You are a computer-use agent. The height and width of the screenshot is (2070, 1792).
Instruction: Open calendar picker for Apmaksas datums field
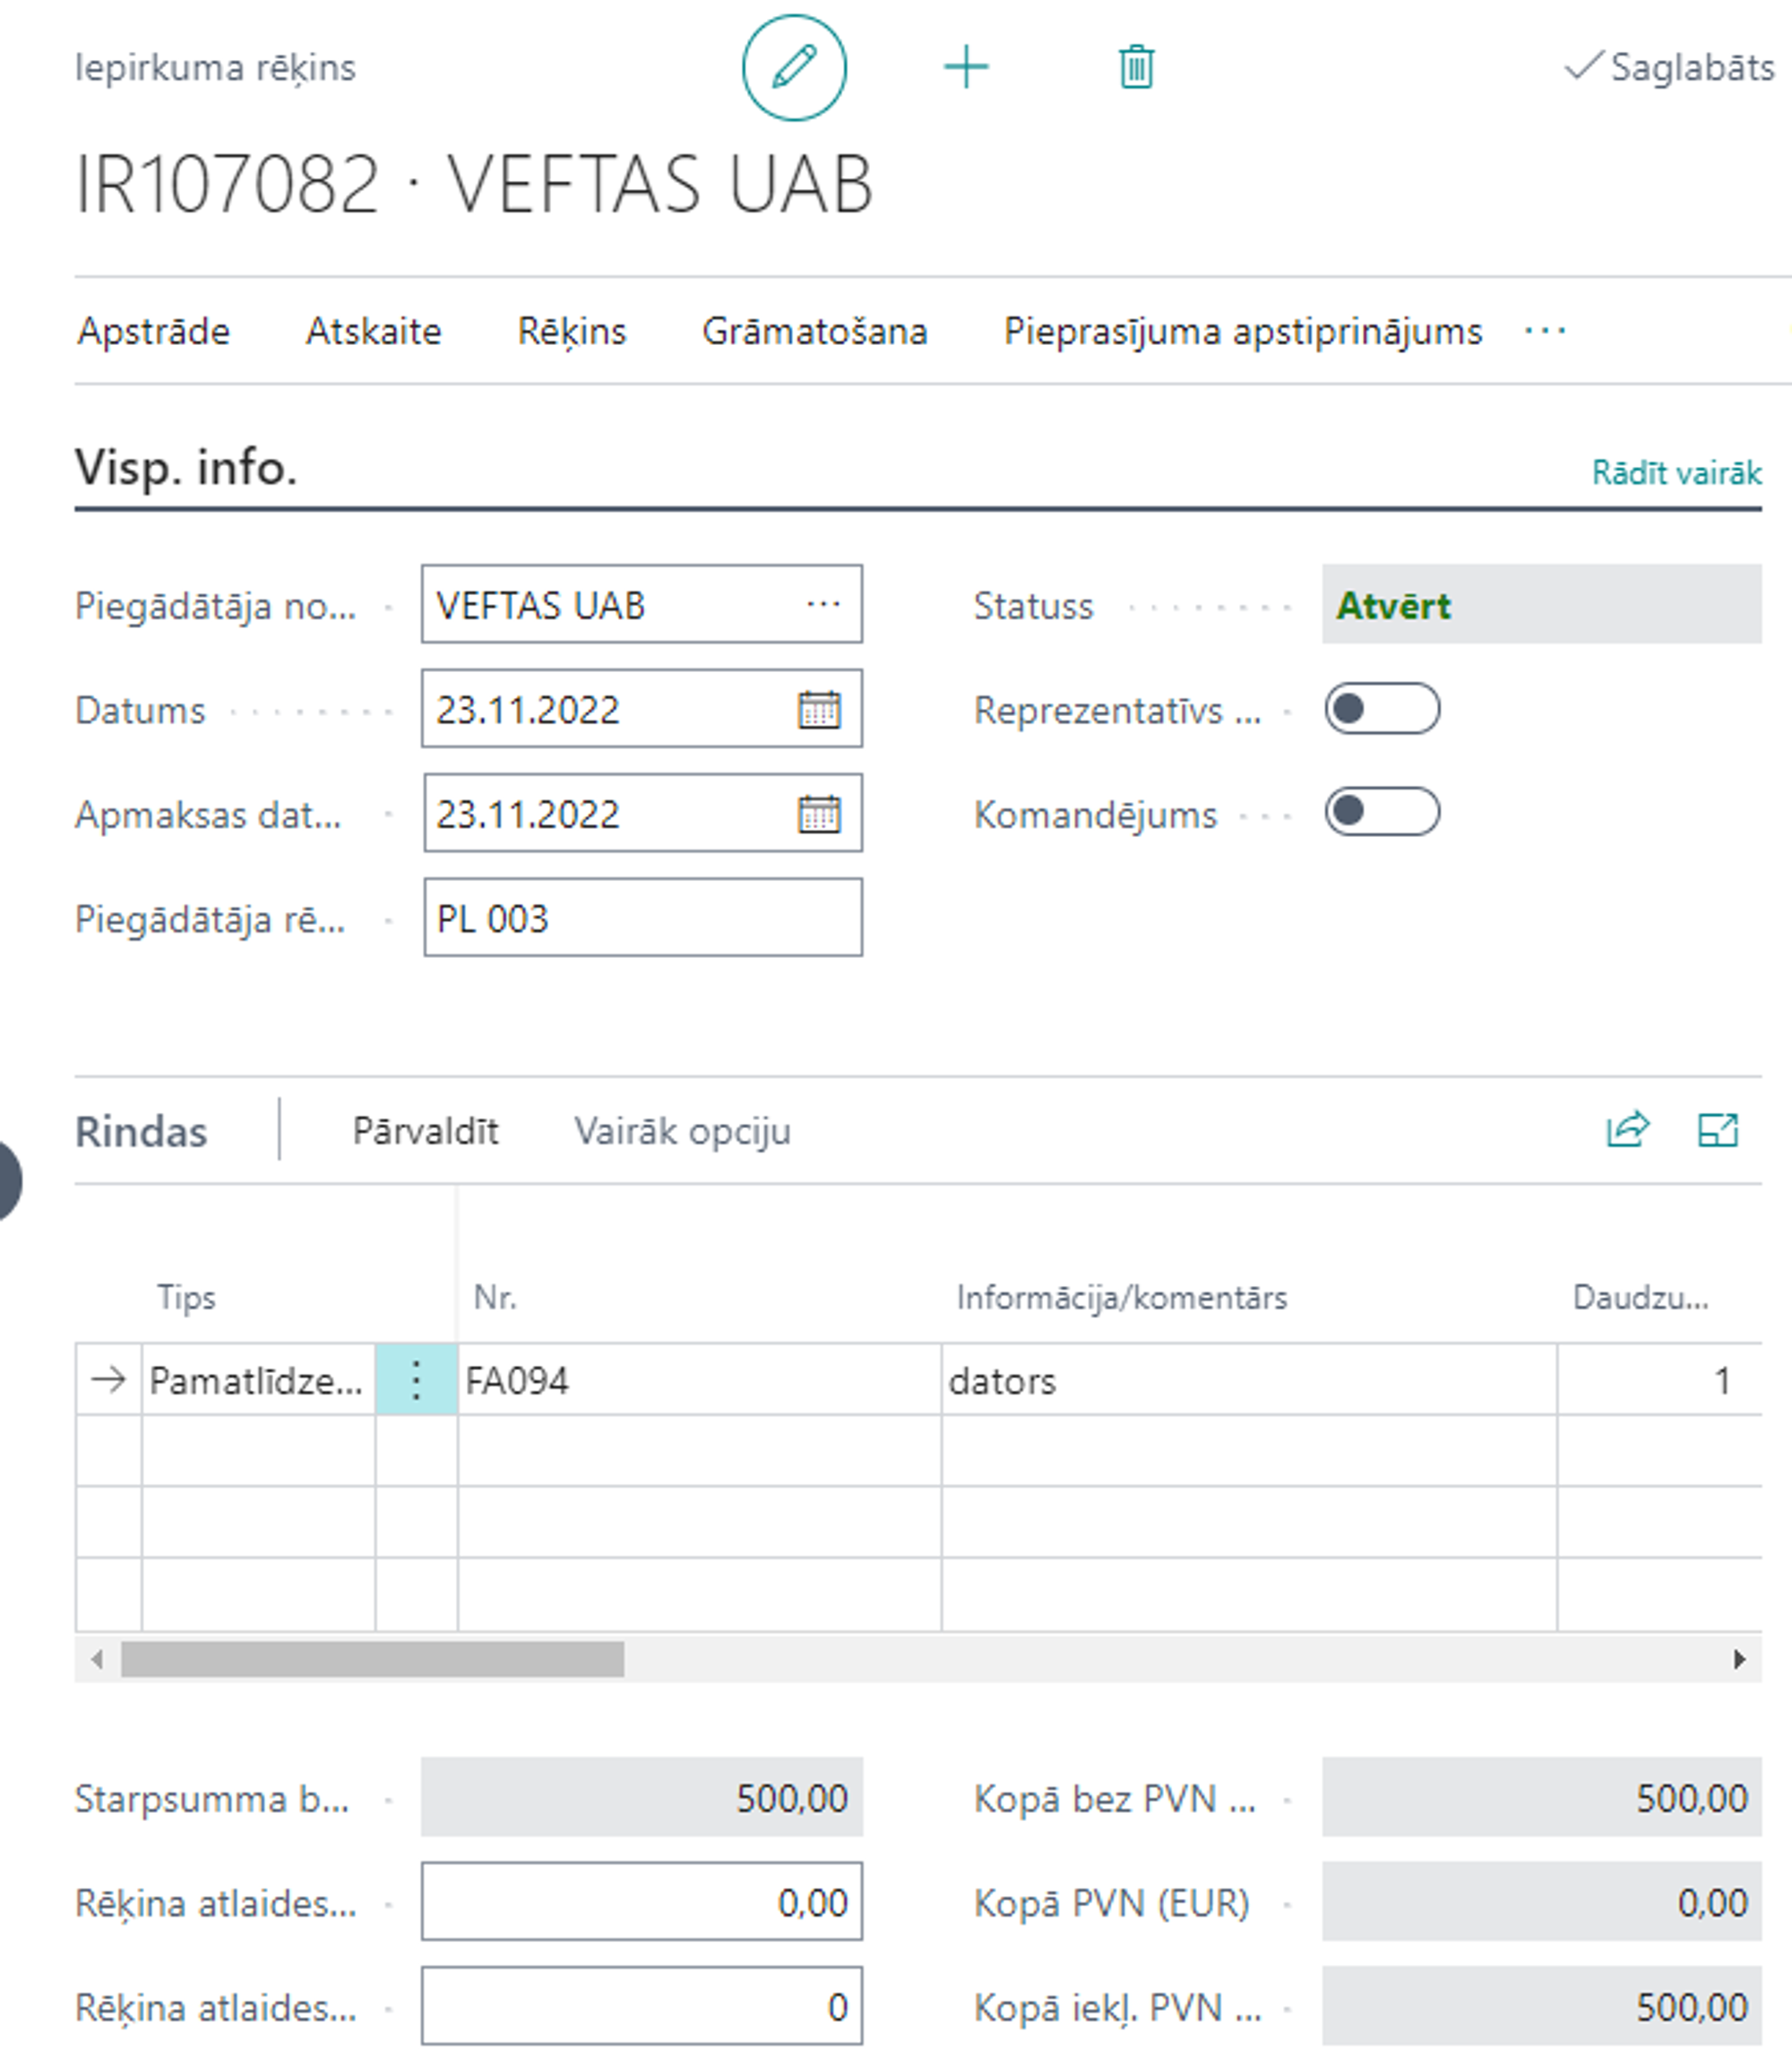point(819,814)
